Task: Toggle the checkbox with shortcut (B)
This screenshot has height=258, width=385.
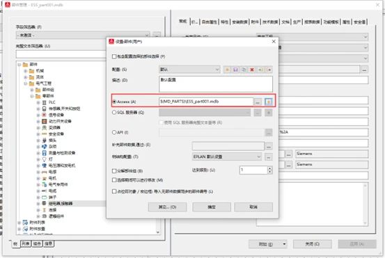Action: point(114,171)
